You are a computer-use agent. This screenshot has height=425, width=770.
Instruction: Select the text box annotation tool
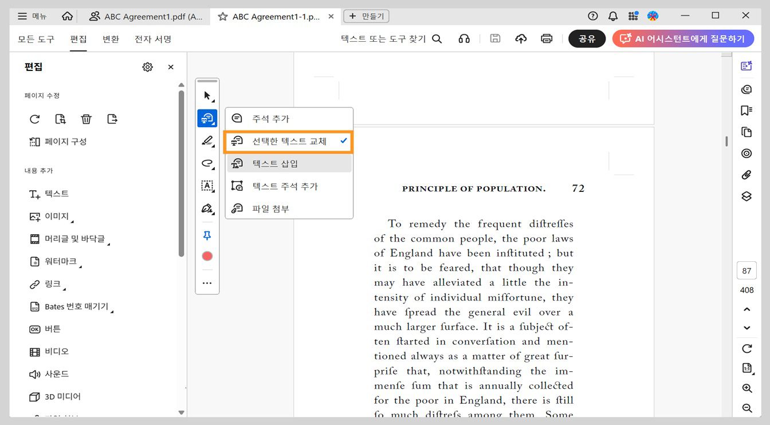point(207,186)
